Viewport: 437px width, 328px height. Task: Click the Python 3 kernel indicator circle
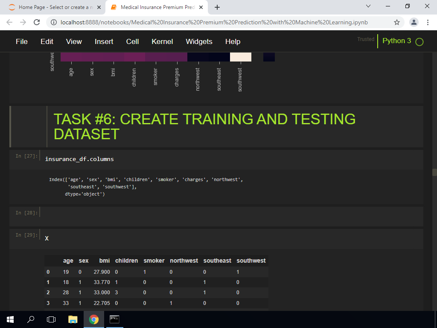[x=420, y=42]
